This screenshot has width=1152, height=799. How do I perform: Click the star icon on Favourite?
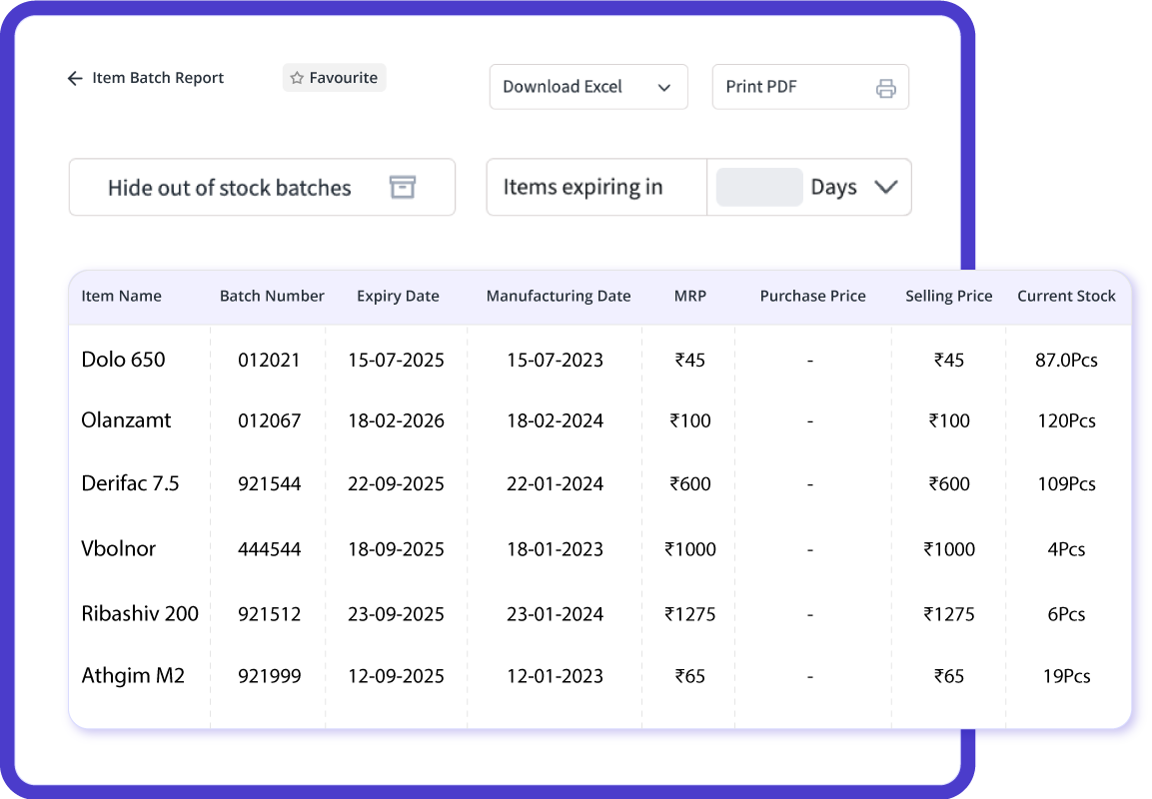297,78
